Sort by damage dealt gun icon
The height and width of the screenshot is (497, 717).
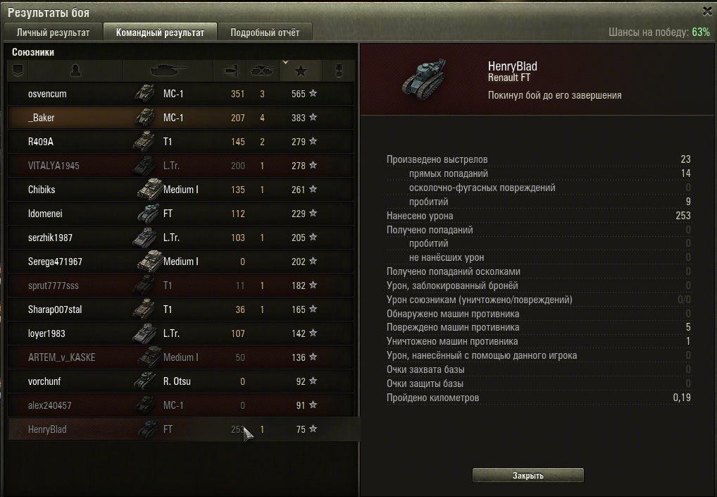230,71
